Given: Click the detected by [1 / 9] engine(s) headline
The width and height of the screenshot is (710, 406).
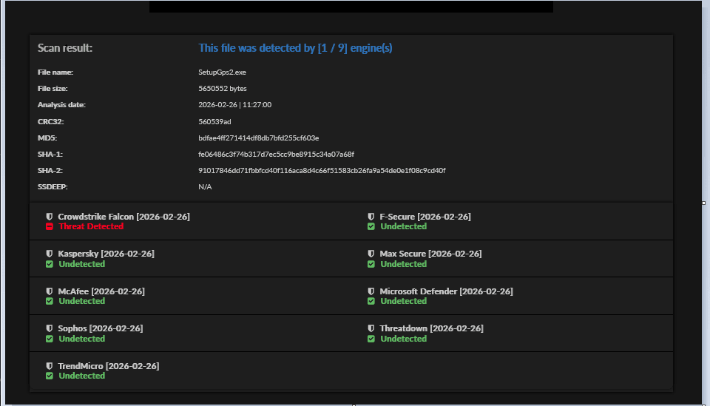Looking at the screenshot, I should pos(295,48).
